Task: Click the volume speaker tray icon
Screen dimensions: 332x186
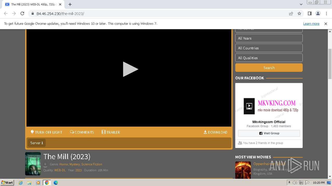Action: click(295, 183)
